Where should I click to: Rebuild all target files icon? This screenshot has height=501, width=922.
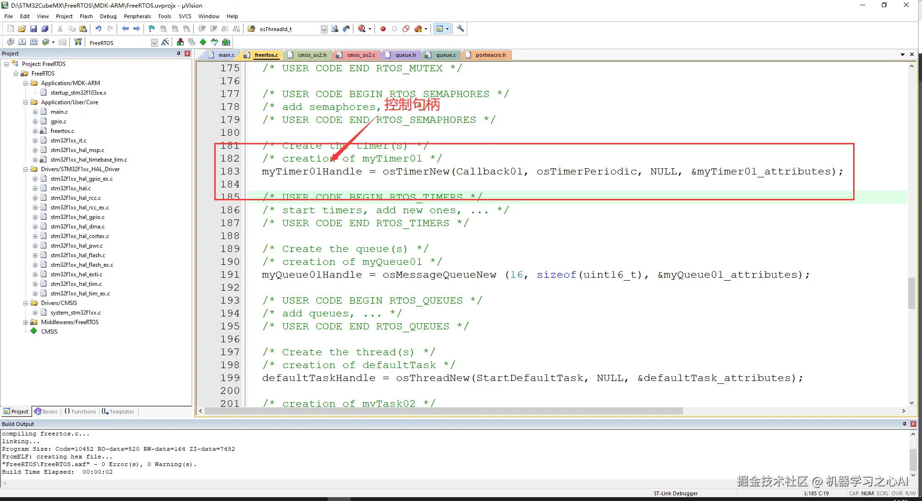[33, 42]
